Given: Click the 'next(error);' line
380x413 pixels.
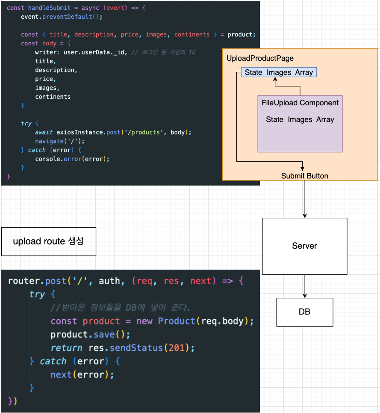Looking at the screenshot, I should pos(82,374).
